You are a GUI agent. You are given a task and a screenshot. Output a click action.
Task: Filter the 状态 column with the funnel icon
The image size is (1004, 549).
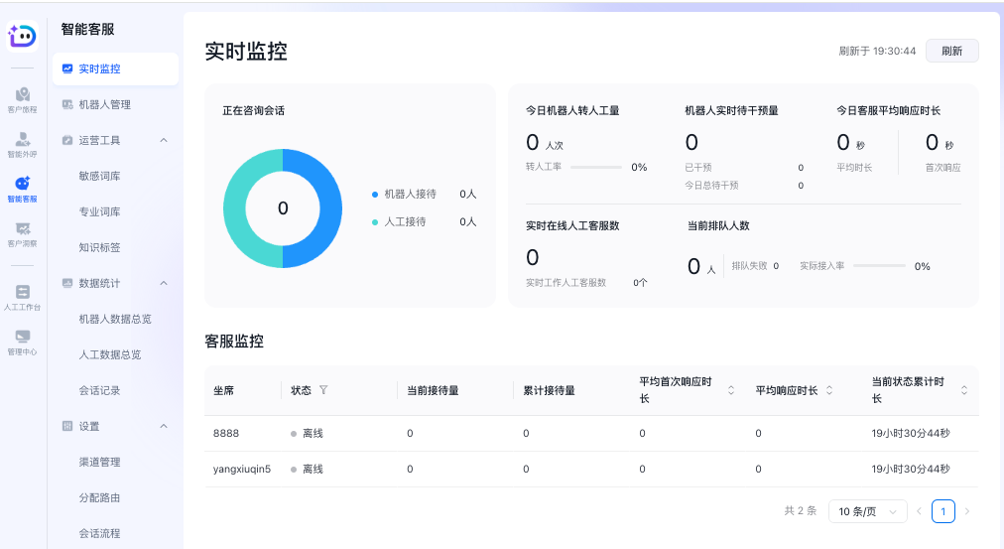click(323, 390)
